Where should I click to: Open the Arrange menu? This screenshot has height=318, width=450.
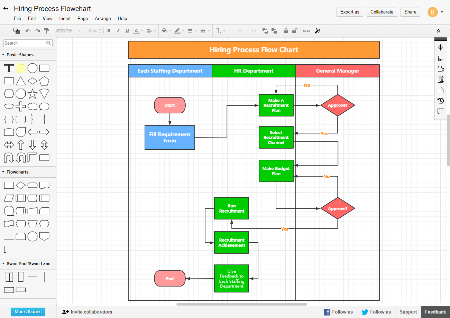(103, 18)
